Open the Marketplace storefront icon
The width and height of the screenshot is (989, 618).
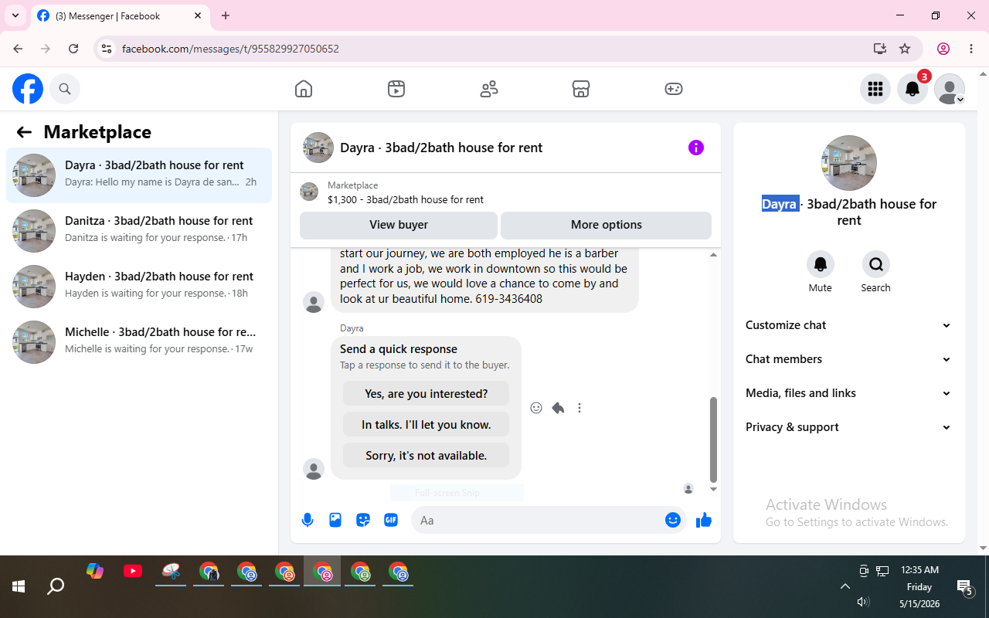(581, 89)
